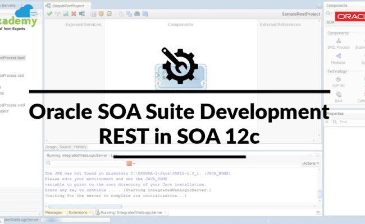Switch to the History tab
365x224 pixels.
(80, 147)
